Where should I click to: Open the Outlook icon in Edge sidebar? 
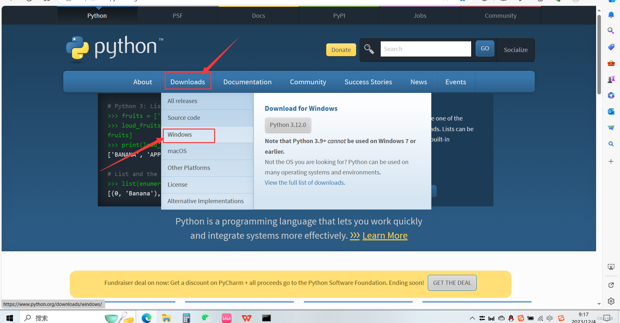[x=611, y=111]
